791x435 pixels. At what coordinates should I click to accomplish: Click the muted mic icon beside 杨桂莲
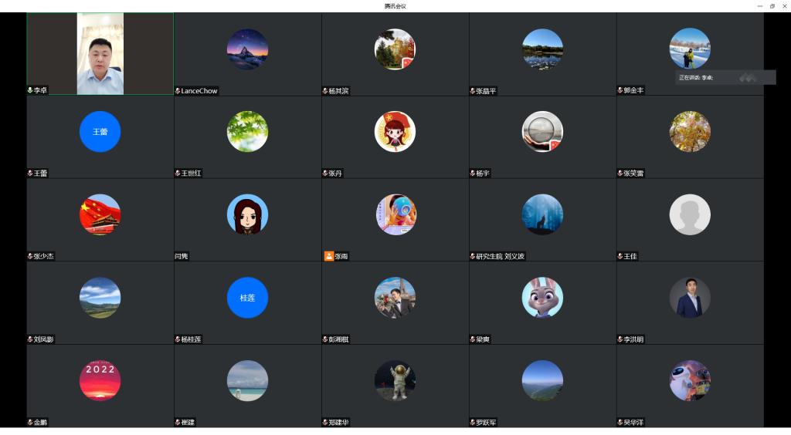[178, 339]
